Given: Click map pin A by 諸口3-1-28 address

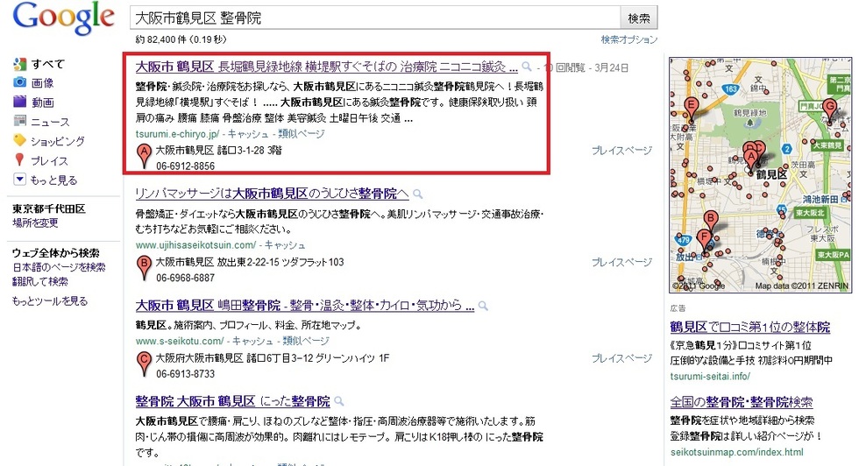Looking at the screenshot, I should tap(144, 156).
